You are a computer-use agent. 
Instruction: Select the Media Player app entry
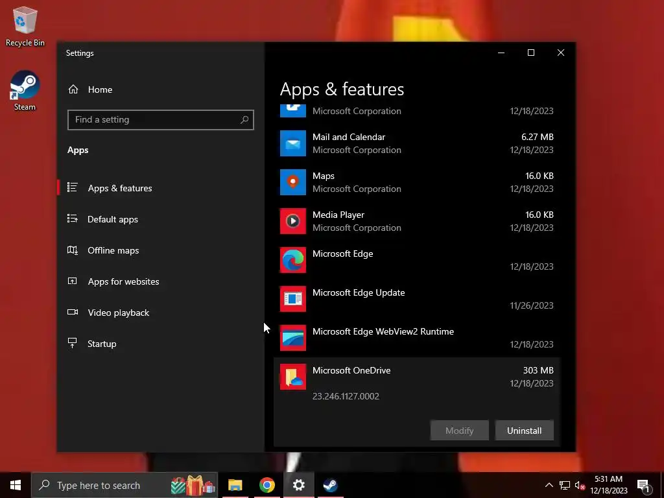coord(417,221)
